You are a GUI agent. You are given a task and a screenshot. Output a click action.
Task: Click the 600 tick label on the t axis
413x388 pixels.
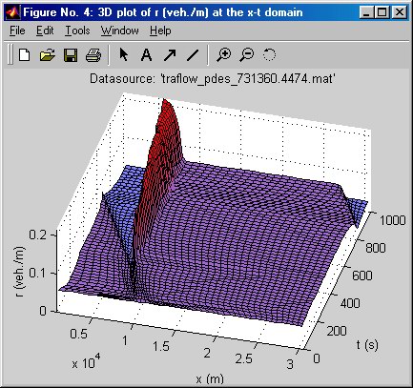[x=362, y=276]
